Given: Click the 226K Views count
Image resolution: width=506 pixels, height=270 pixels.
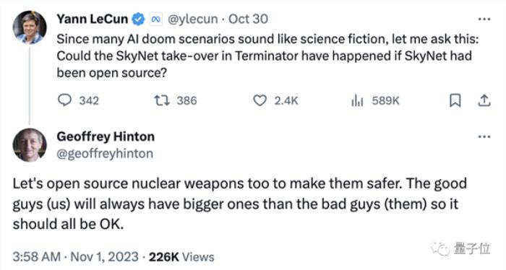Looking at the screenshot, I should (181, 257).
